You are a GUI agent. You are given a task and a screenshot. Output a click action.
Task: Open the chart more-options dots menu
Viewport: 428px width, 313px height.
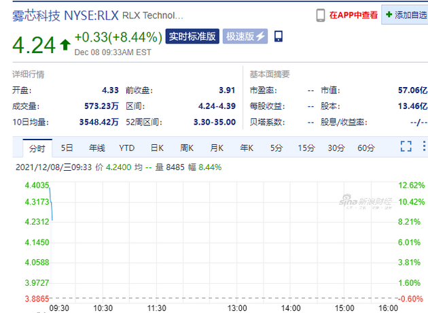point(424,146)
